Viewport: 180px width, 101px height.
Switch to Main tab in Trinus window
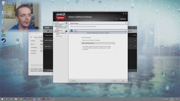pos(31,37)
